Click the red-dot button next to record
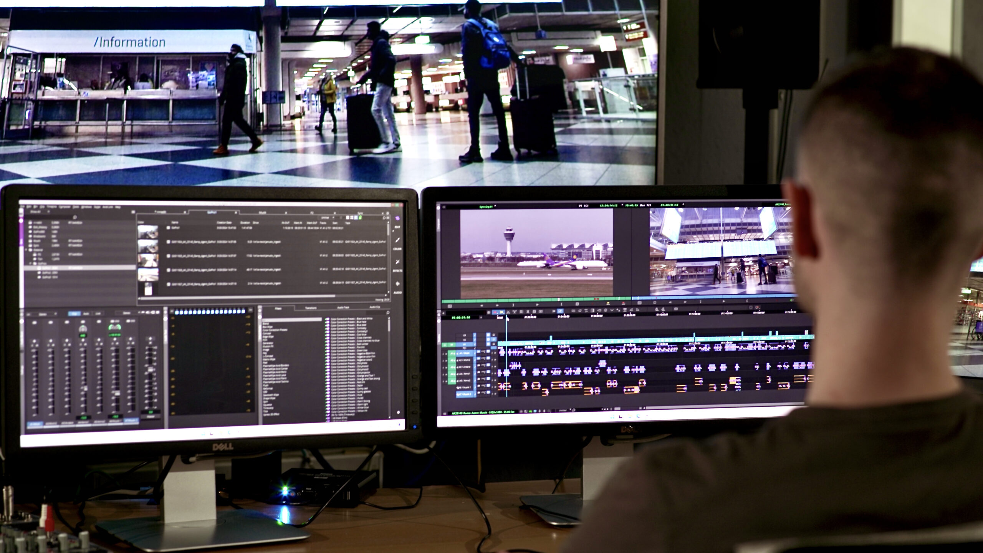983x553 pixels. coord(757,307)
